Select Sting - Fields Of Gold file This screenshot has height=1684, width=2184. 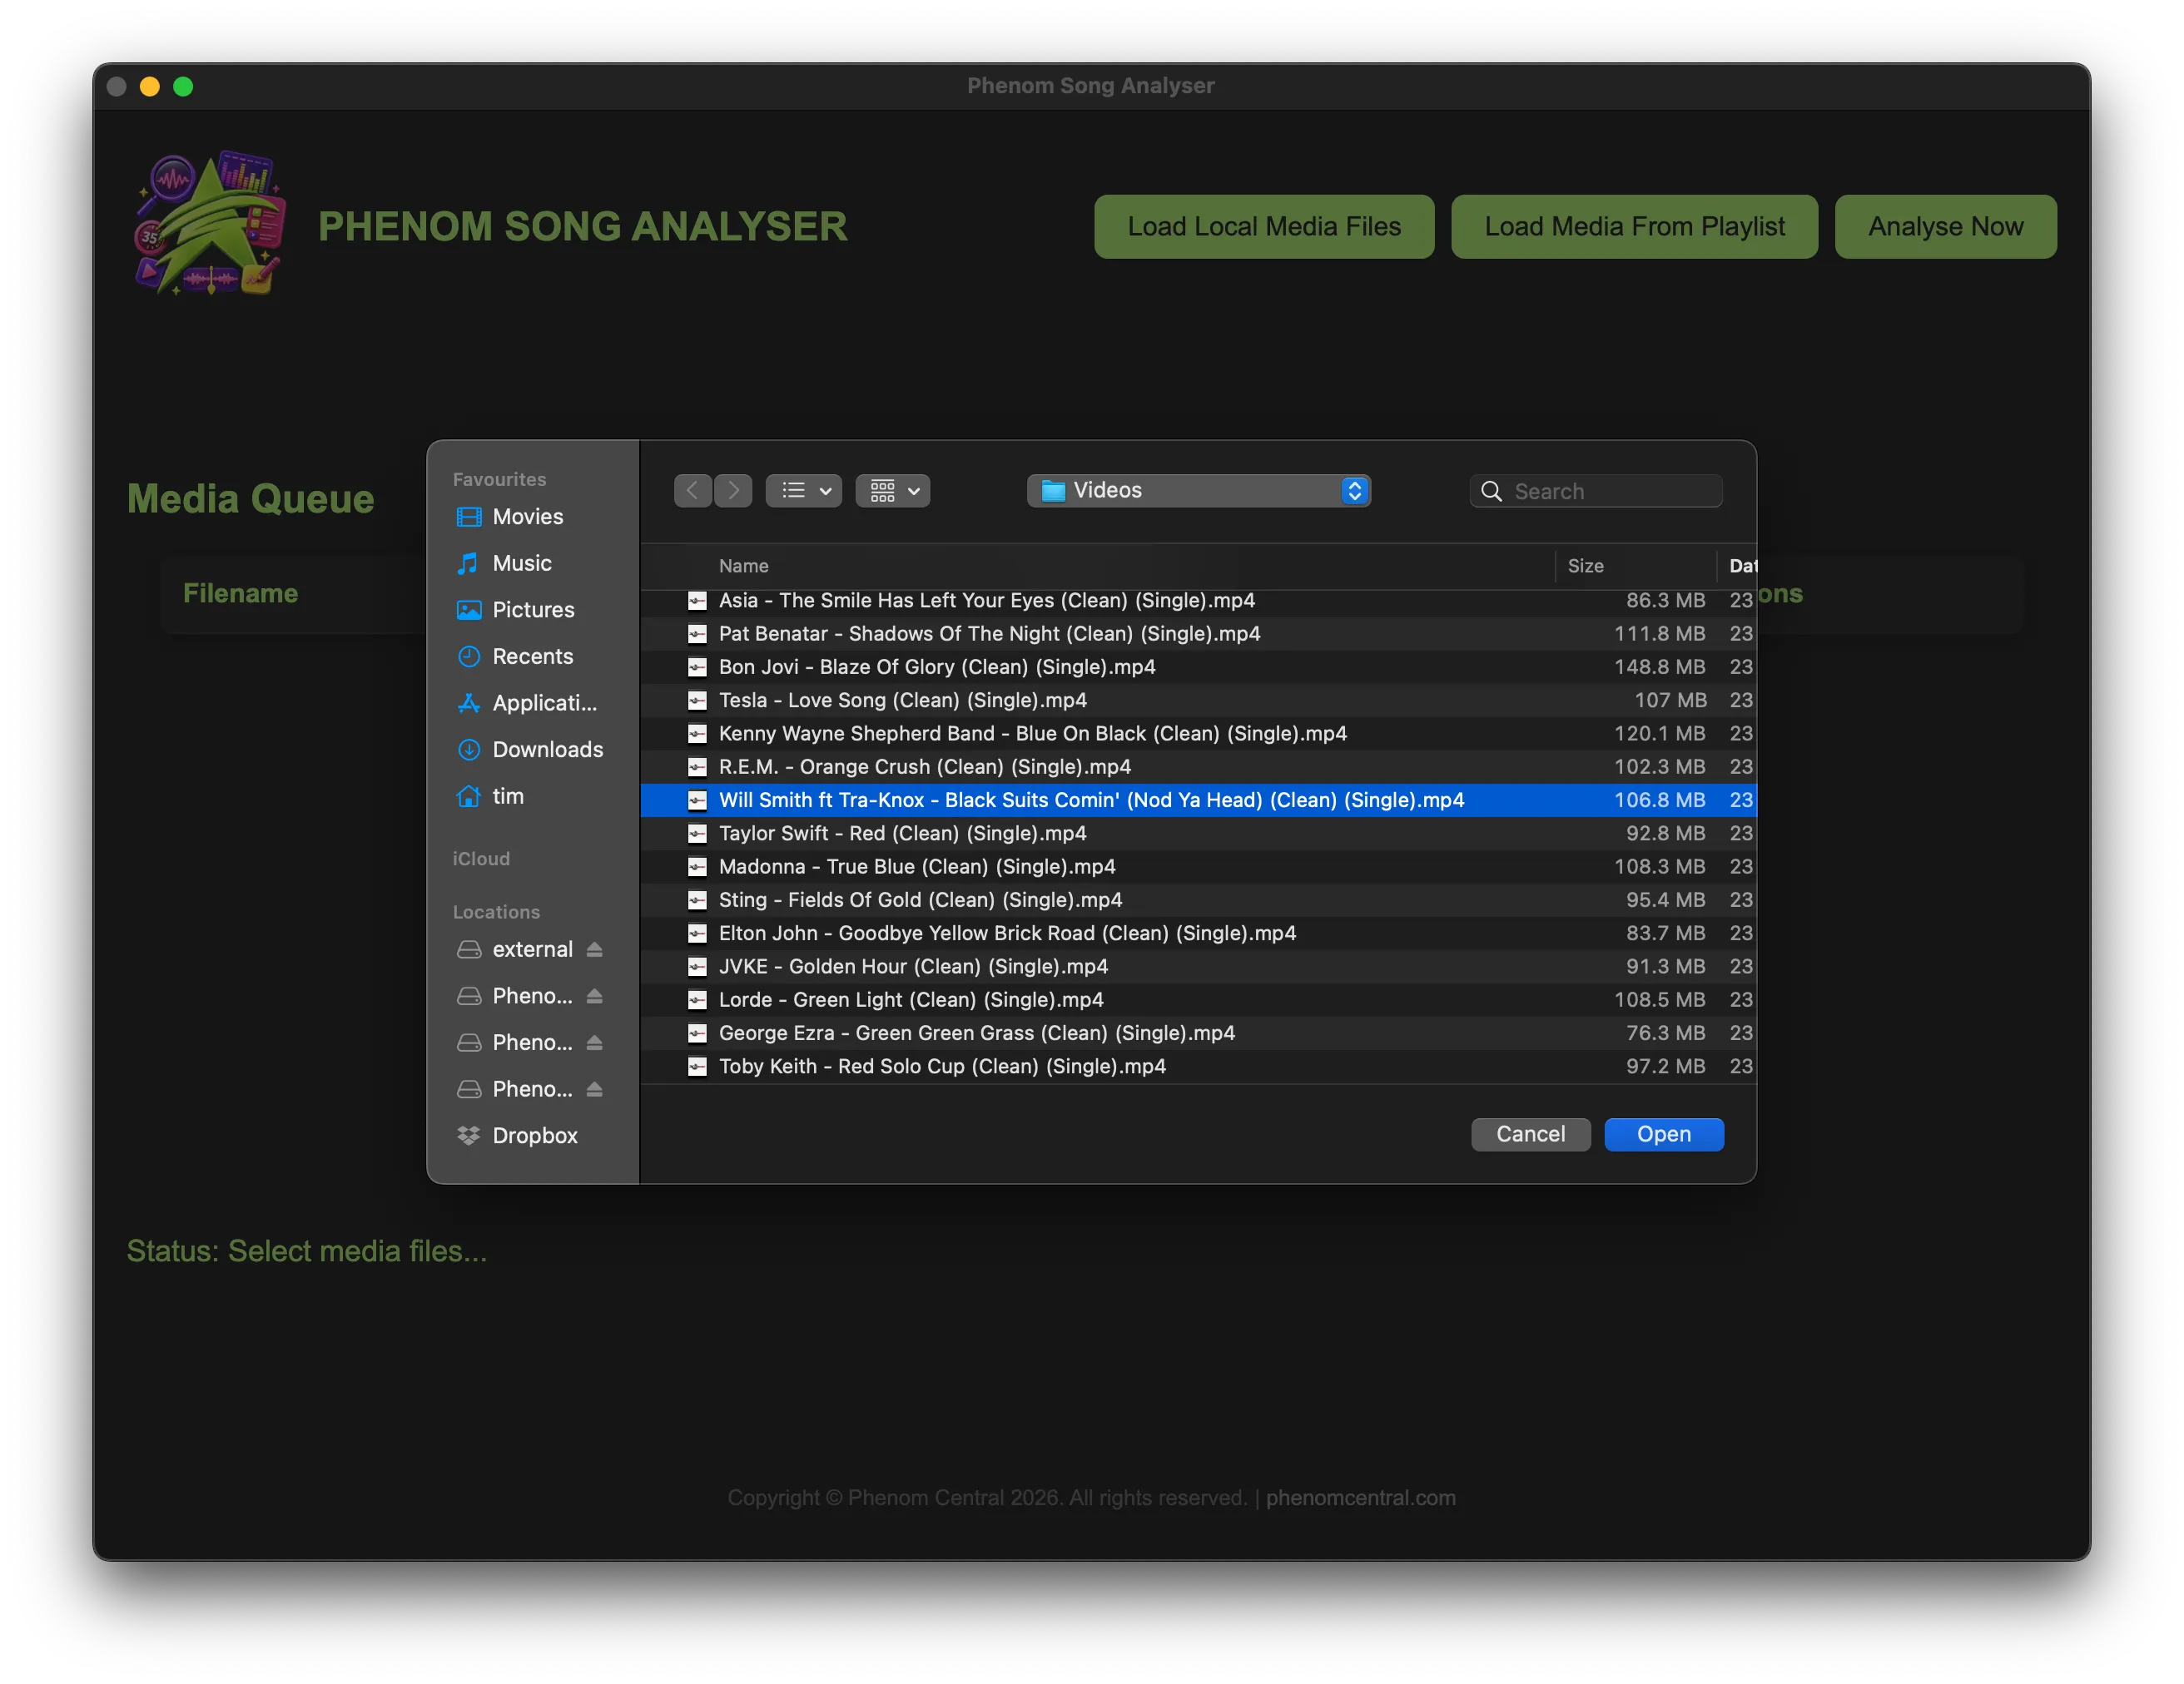1198,899
